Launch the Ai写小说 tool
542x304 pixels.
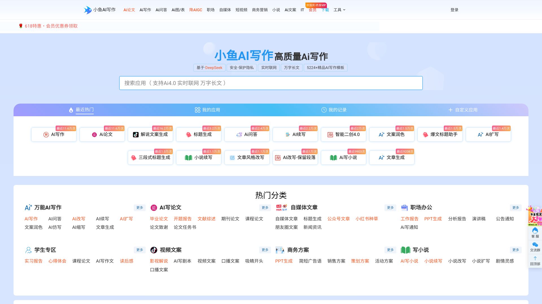click(343, 158)
